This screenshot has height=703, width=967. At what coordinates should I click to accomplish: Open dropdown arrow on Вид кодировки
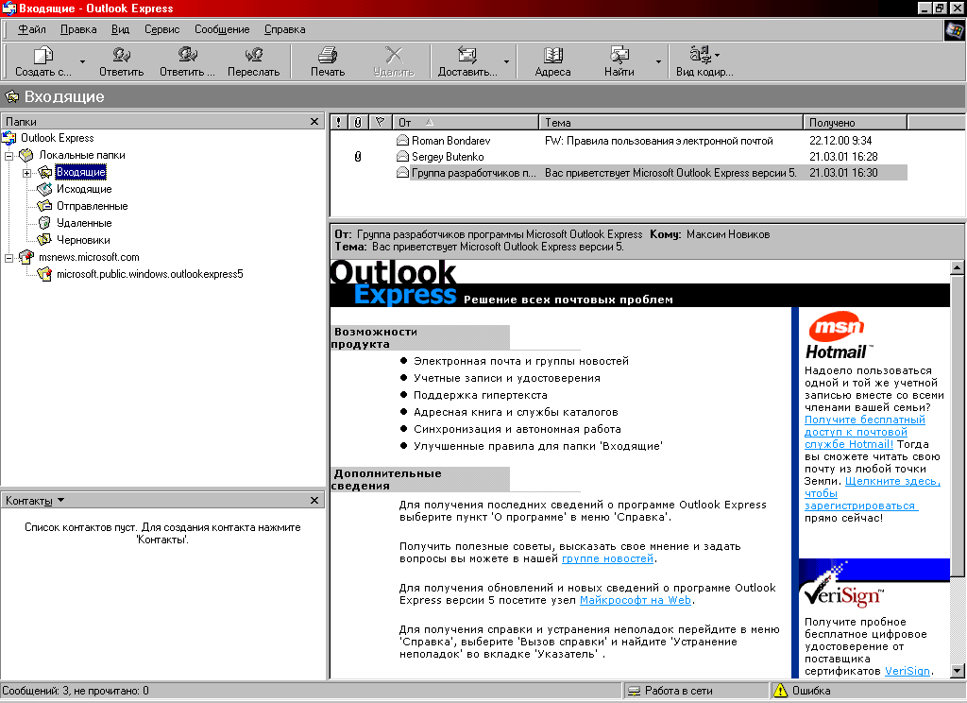tap(718, 55)
